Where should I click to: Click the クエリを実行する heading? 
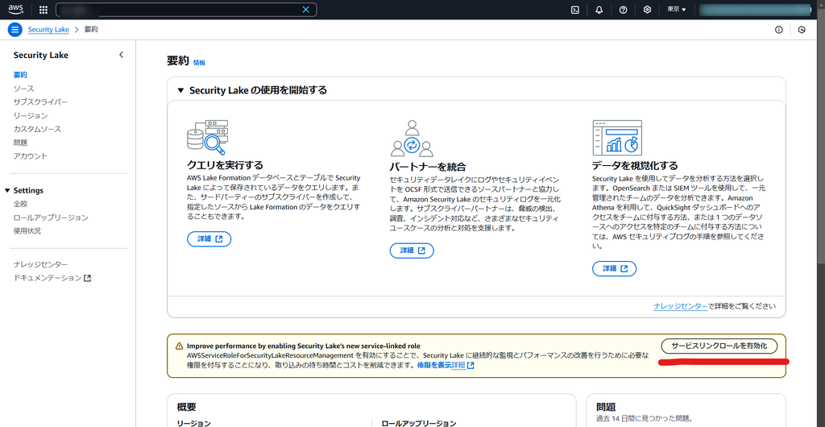click(x=225, y=165)
